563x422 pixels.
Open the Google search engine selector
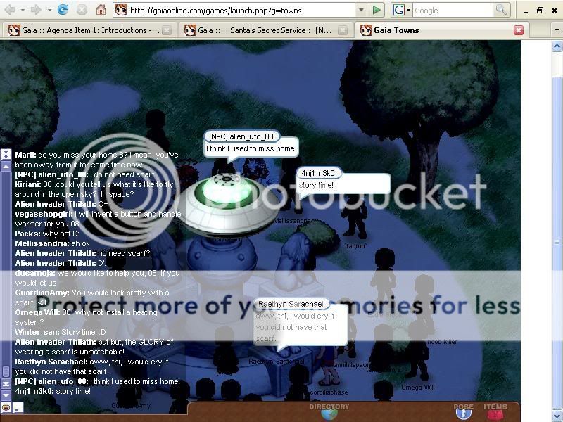(401, 10)
